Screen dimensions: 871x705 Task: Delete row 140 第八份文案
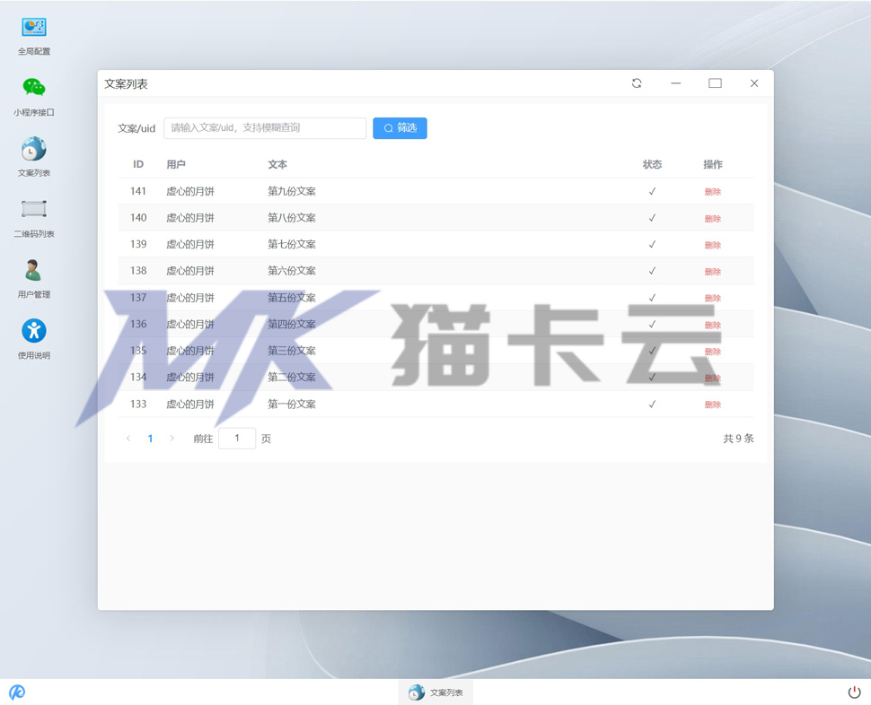click(x=713, y=219)
